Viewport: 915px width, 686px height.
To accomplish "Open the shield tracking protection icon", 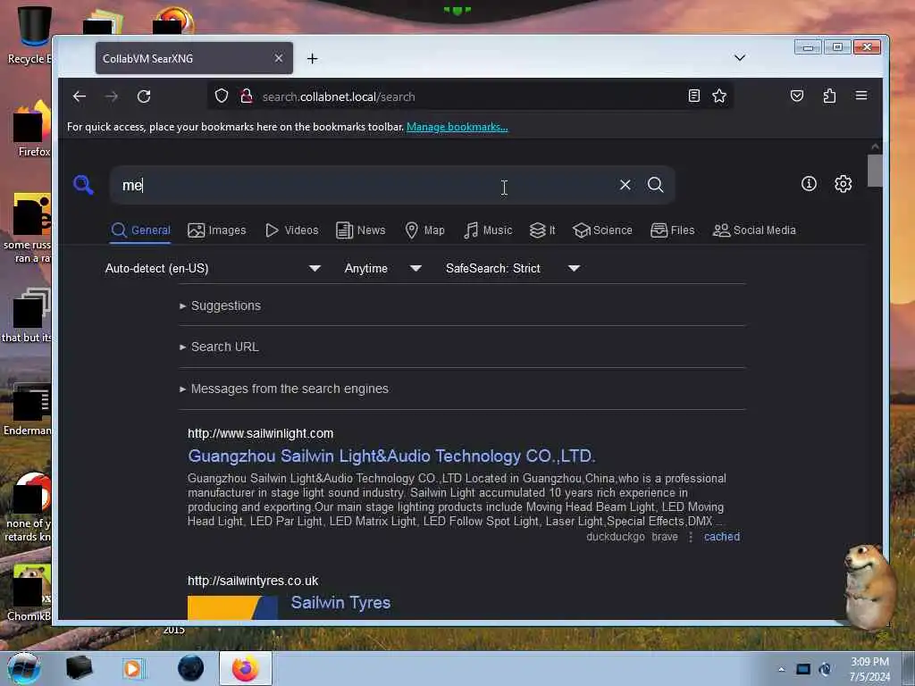I will [222, 96].
